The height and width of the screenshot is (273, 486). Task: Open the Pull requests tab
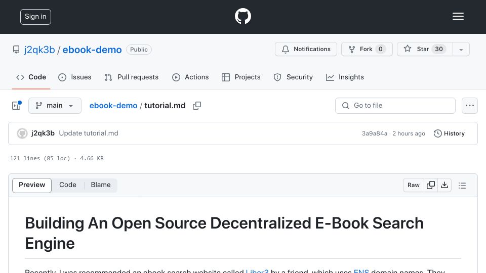[x=132, y=77]
